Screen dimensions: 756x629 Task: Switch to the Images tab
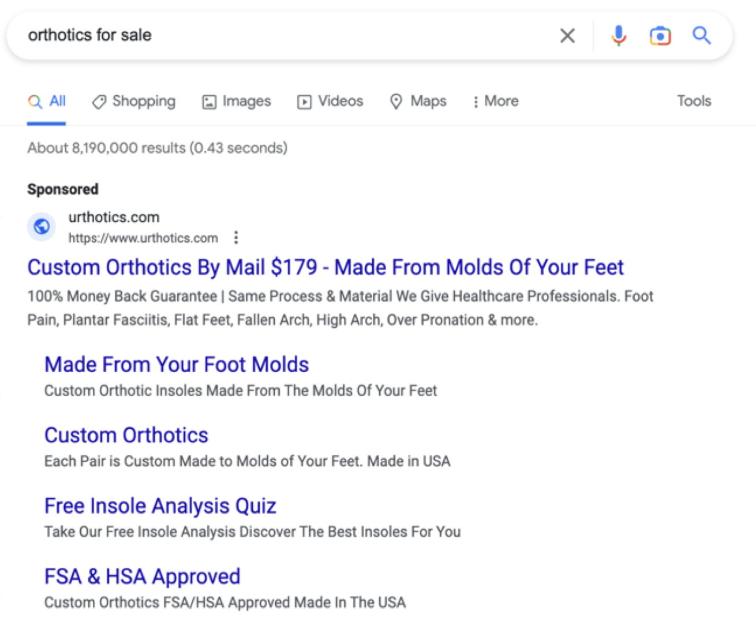coord(236,102)
